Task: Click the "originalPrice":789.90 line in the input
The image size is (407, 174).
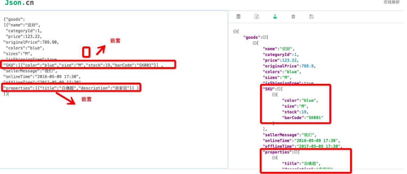Action: click(31, 42)
